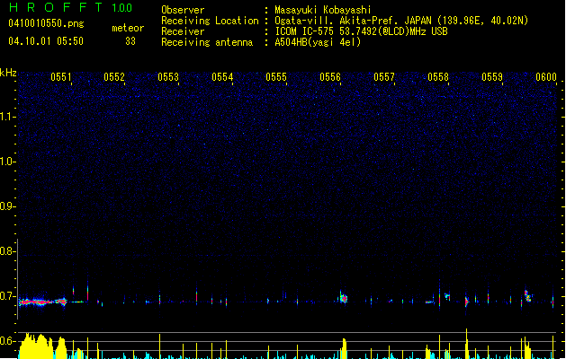The height and width of the screenshot is (359, 566).
Task: Click the 0557 time marker
Action: click(384, 77)
